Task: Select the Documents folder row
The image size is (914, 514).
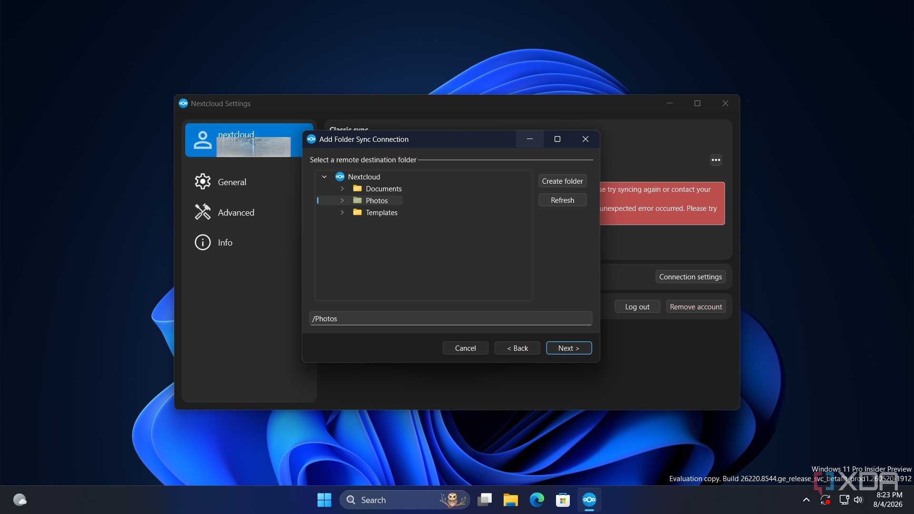Action: tap(377, 188)
